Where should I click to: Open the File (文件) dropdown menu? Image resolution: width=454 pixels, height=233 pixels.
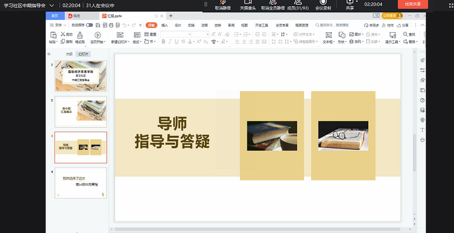[x=57, y=26]
